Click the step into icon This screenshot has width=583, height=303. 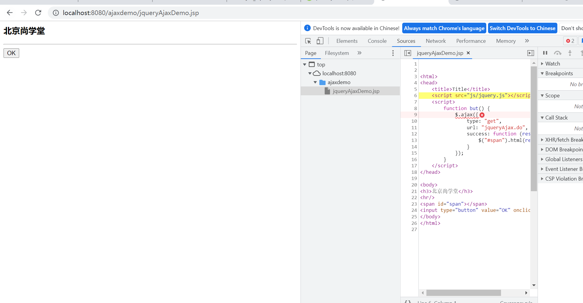point(570,53)
